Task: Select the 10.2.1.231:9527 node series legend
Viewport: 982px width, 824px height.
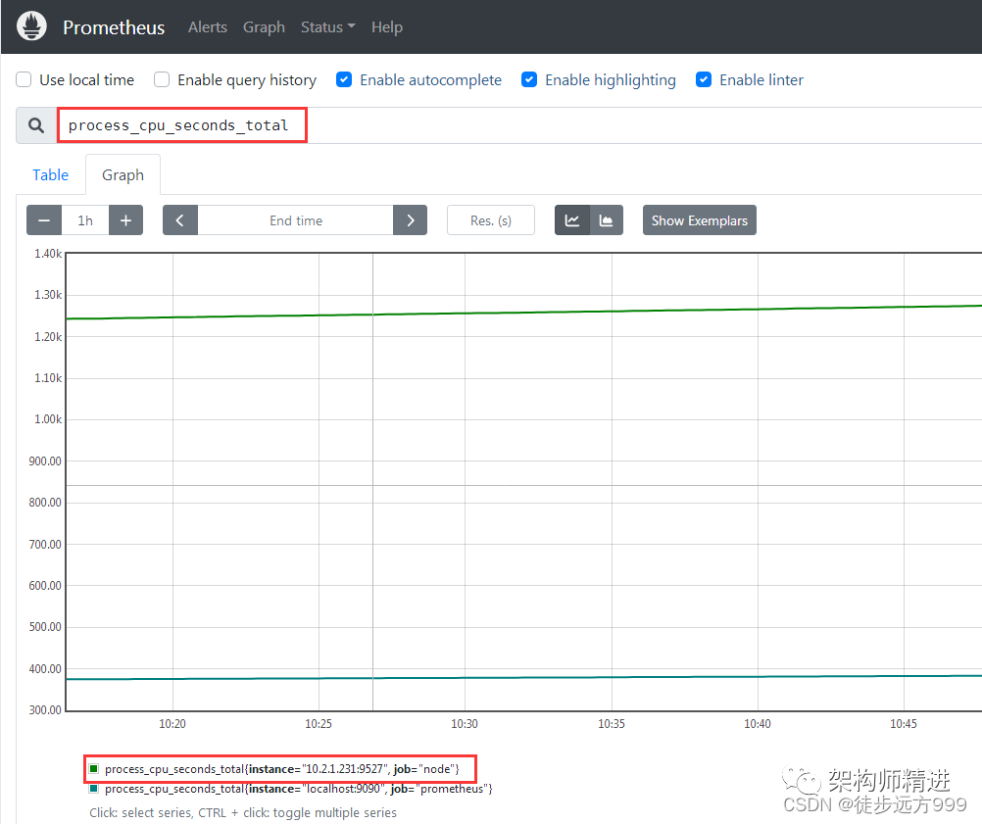Action: (282, 769)
